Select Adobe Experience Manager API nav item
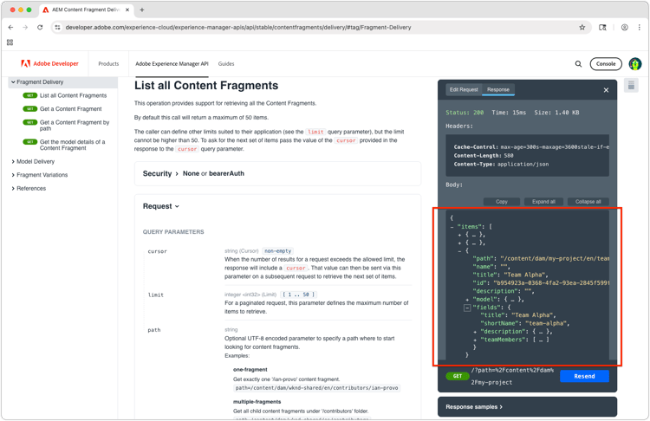This screenshot has height=421, width=650. (172, 64)
